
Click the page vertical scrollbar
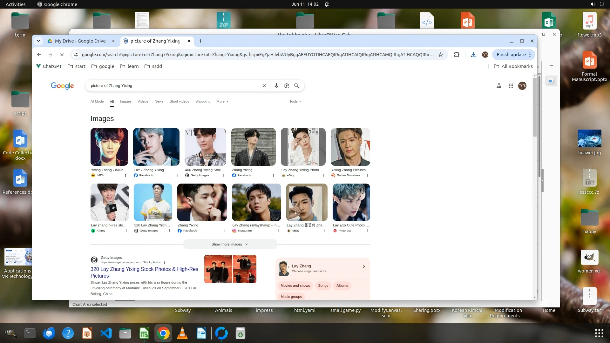pyautogui.click(x=535, y=108)
